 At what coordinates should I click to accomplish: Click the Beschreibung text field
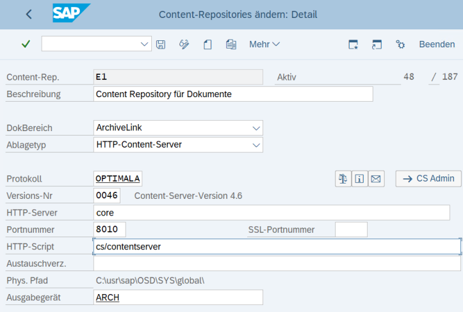click(x=233, y=94)
